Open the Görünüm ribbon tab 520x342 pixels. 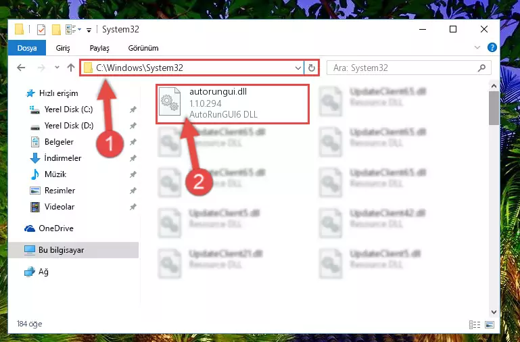(x=143, y=48)
